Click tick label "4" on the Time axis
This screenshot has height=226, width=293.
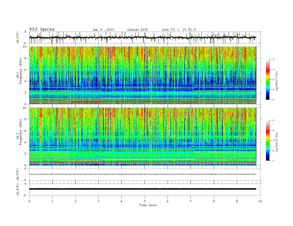(x=121, y=201)
